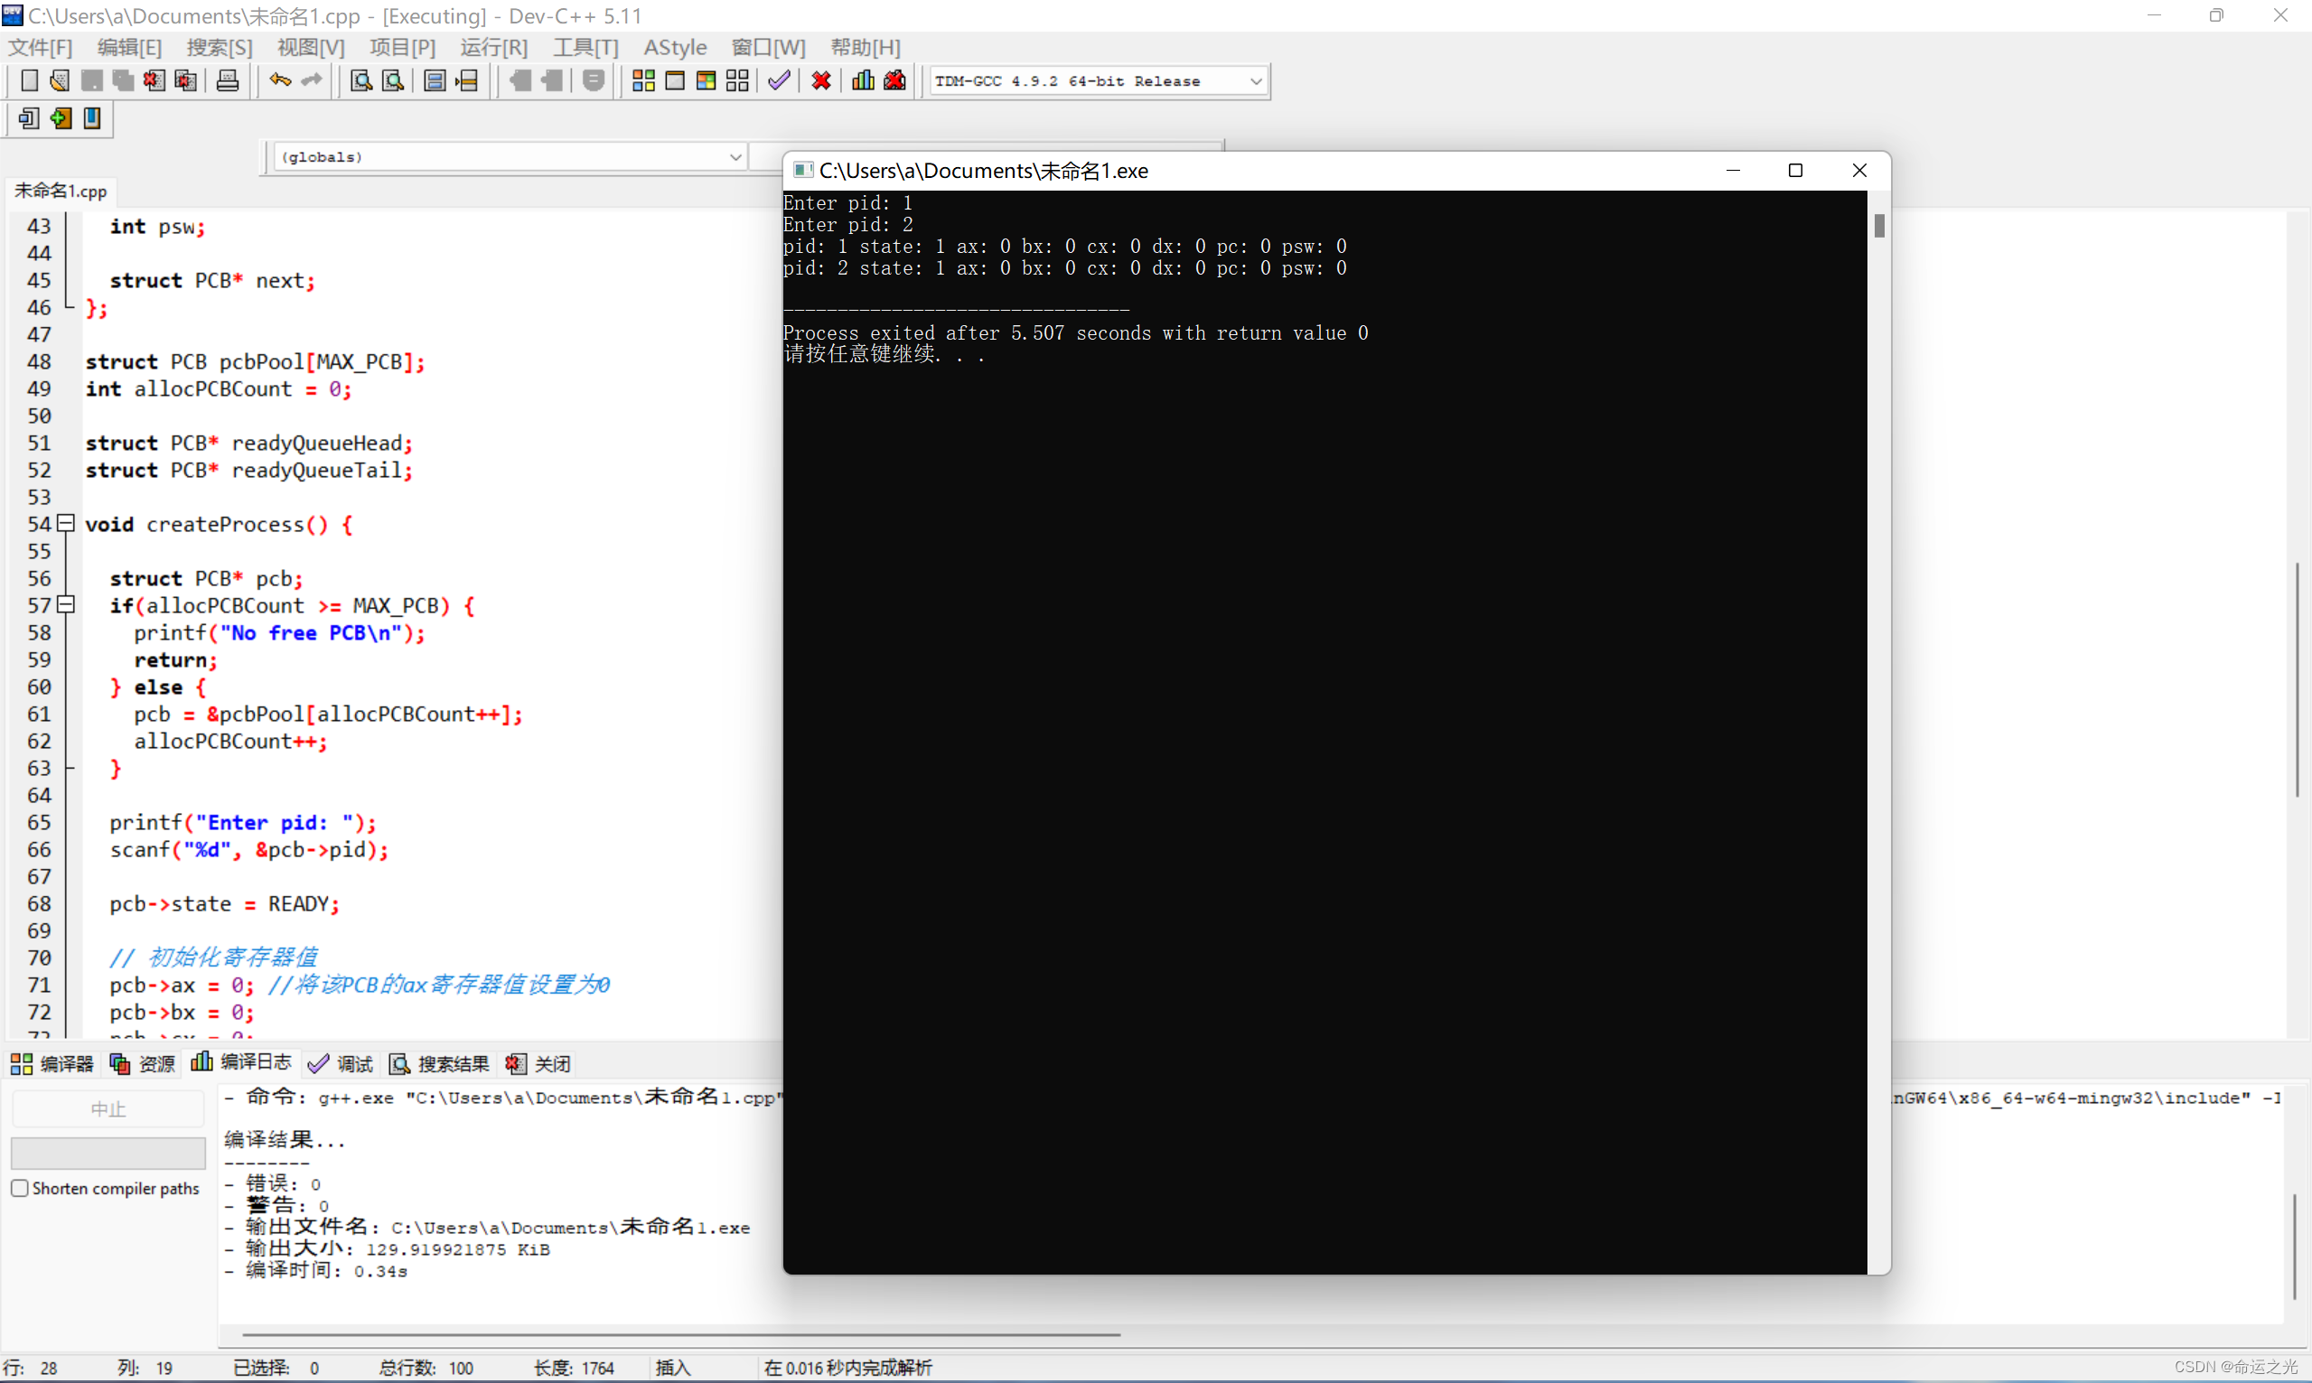
Task: Click the Goto function toolbar icon
Action: [x=435, y=81]
